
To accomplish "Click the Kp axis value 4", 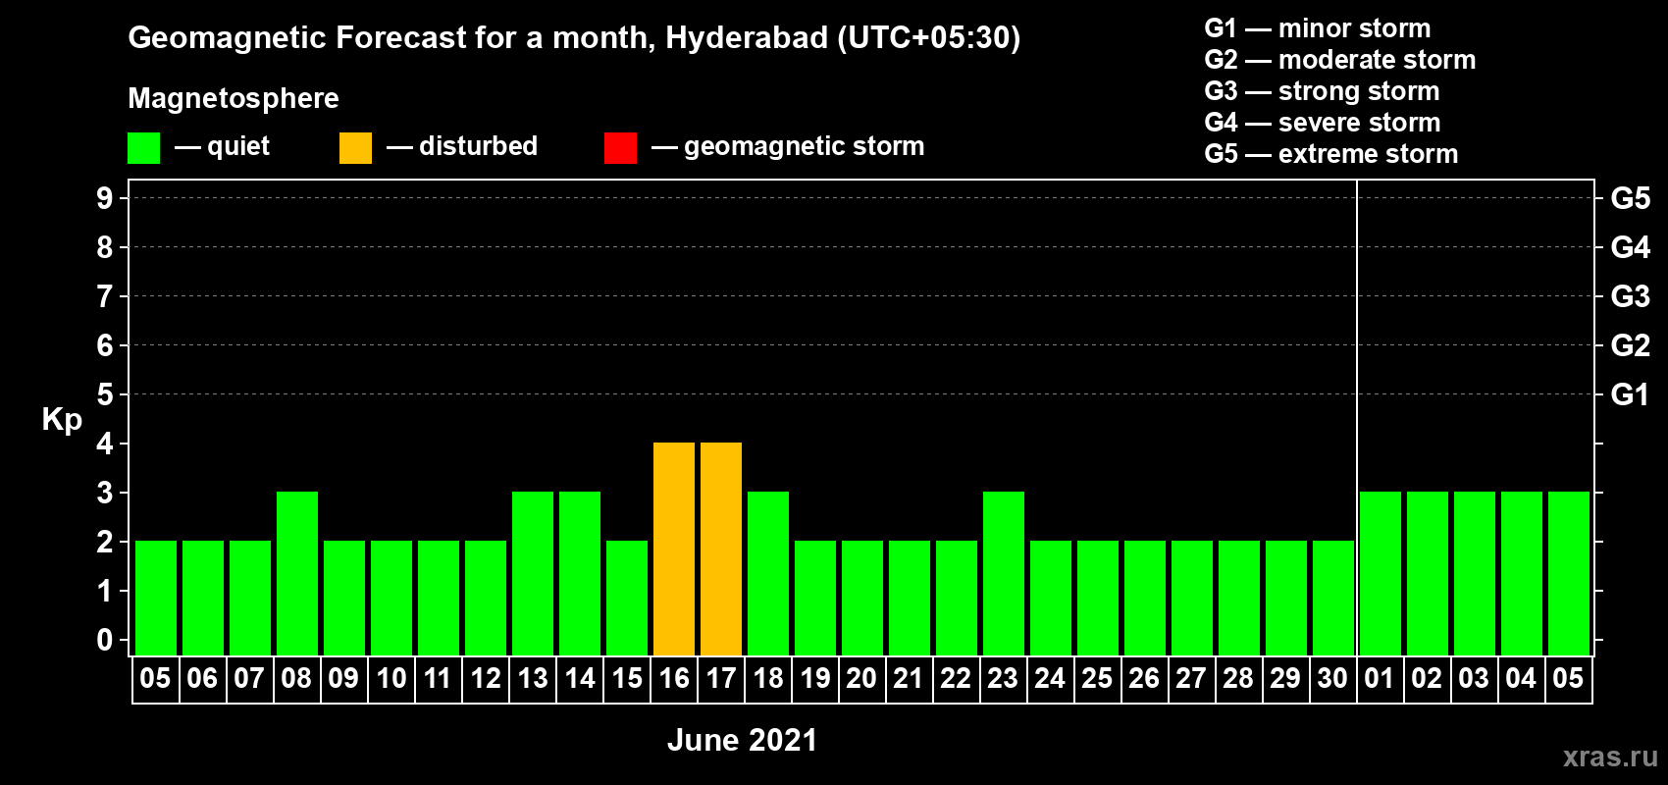I will click(x=105, y=444).
